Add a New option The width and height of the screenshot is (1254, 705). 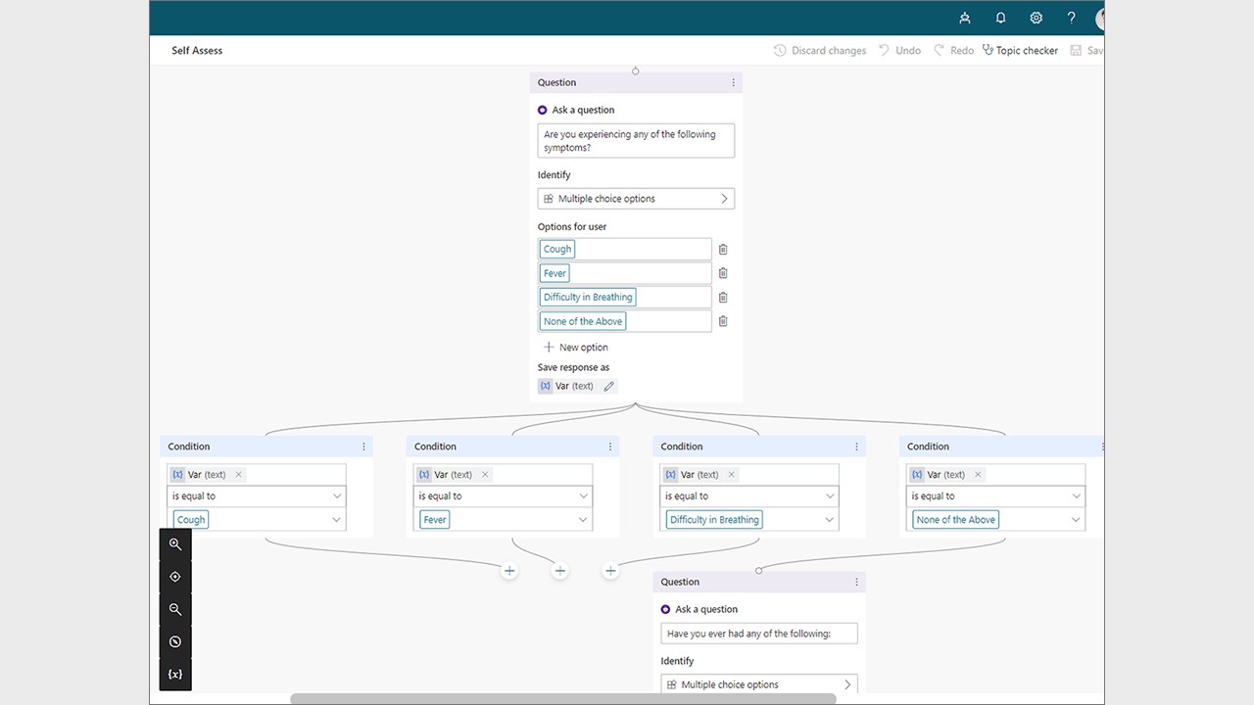coord(576,348)
